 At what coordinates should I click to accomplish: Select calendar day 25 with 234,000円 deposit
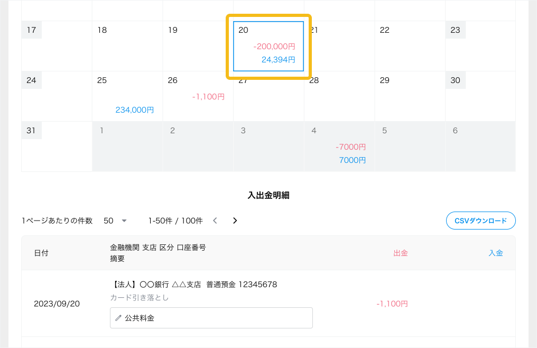pyautogui.click(x=127, y=96)
